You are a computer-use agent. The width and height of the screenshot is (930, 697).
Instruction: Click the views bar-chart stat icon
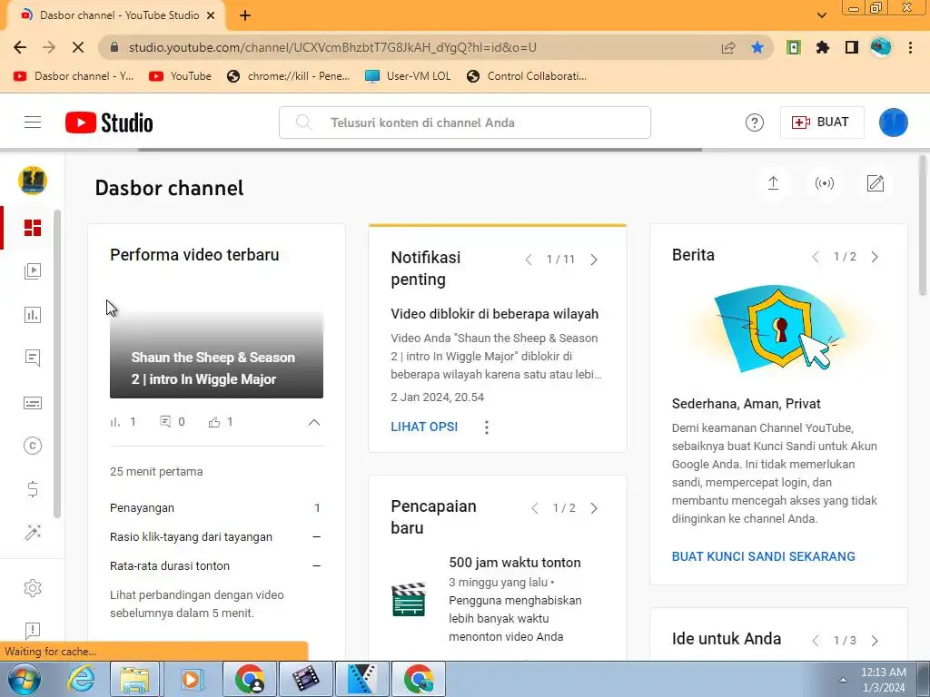115,422
